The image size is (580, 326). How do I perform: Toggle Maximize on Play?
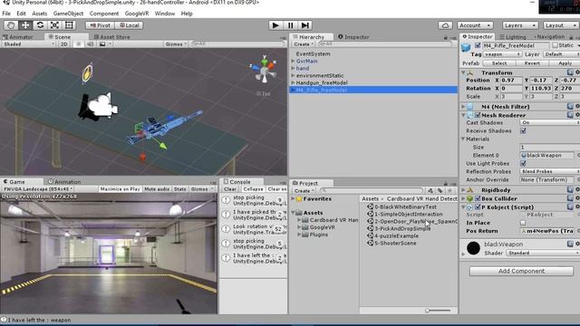121,189
